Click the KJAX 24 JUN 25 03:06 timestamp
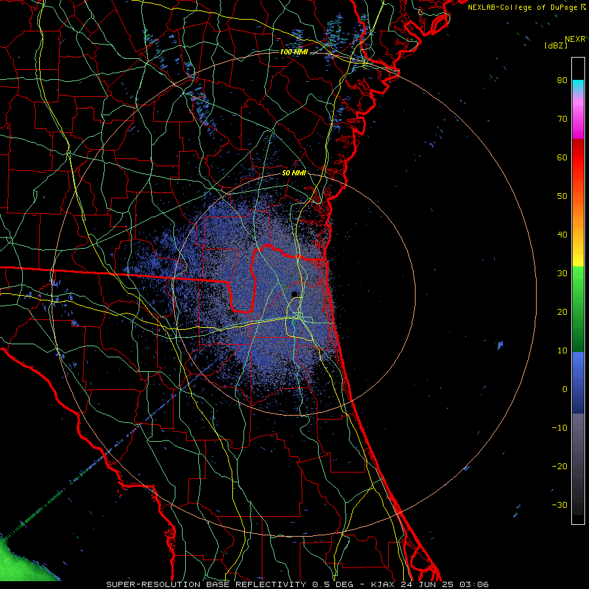 click(x=430, y=584)
